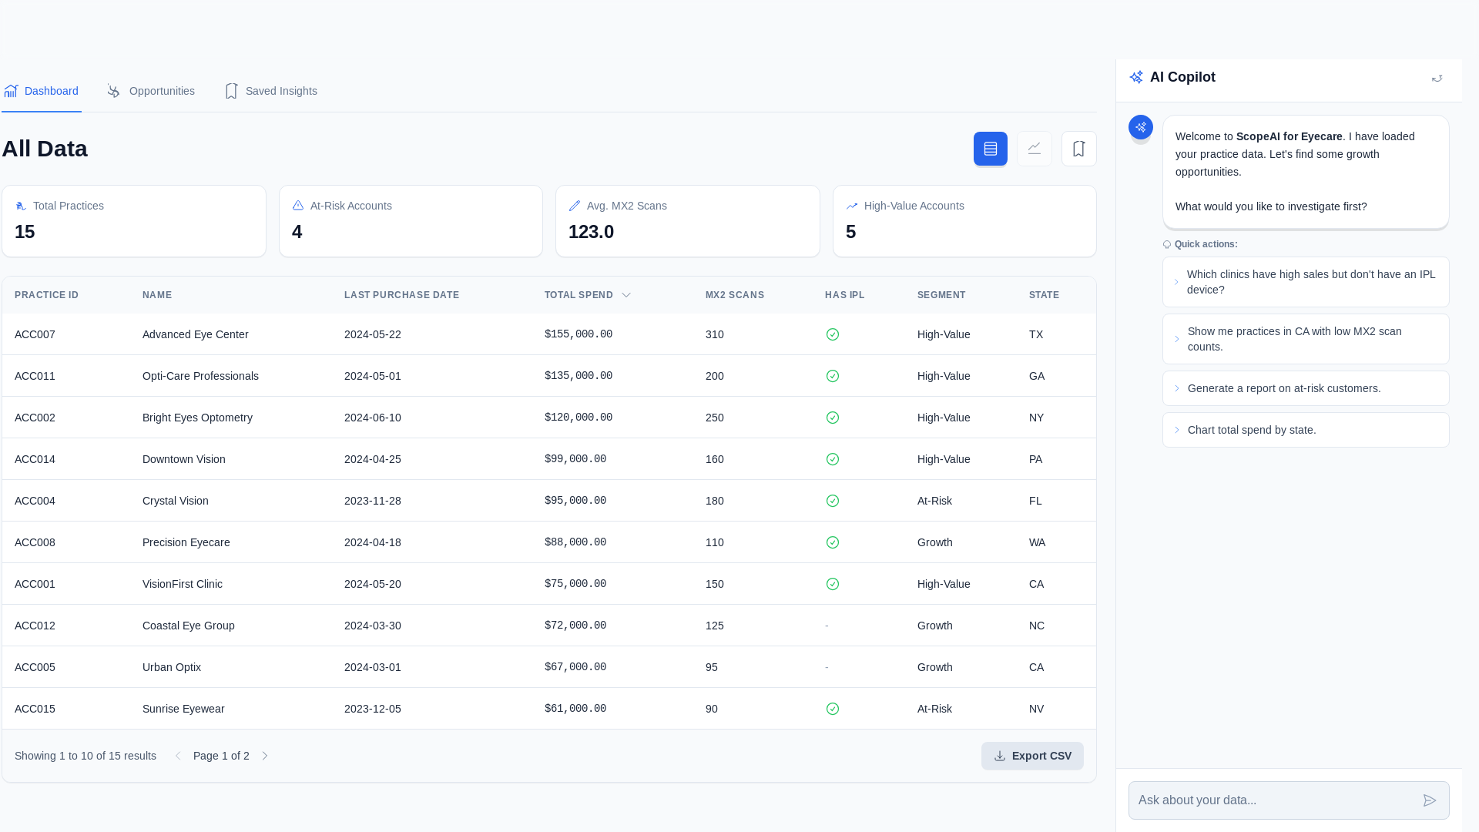The image size is (1479, 832).
Task: Click the Total Practices stat card
Action: click(x=134, y=221)
